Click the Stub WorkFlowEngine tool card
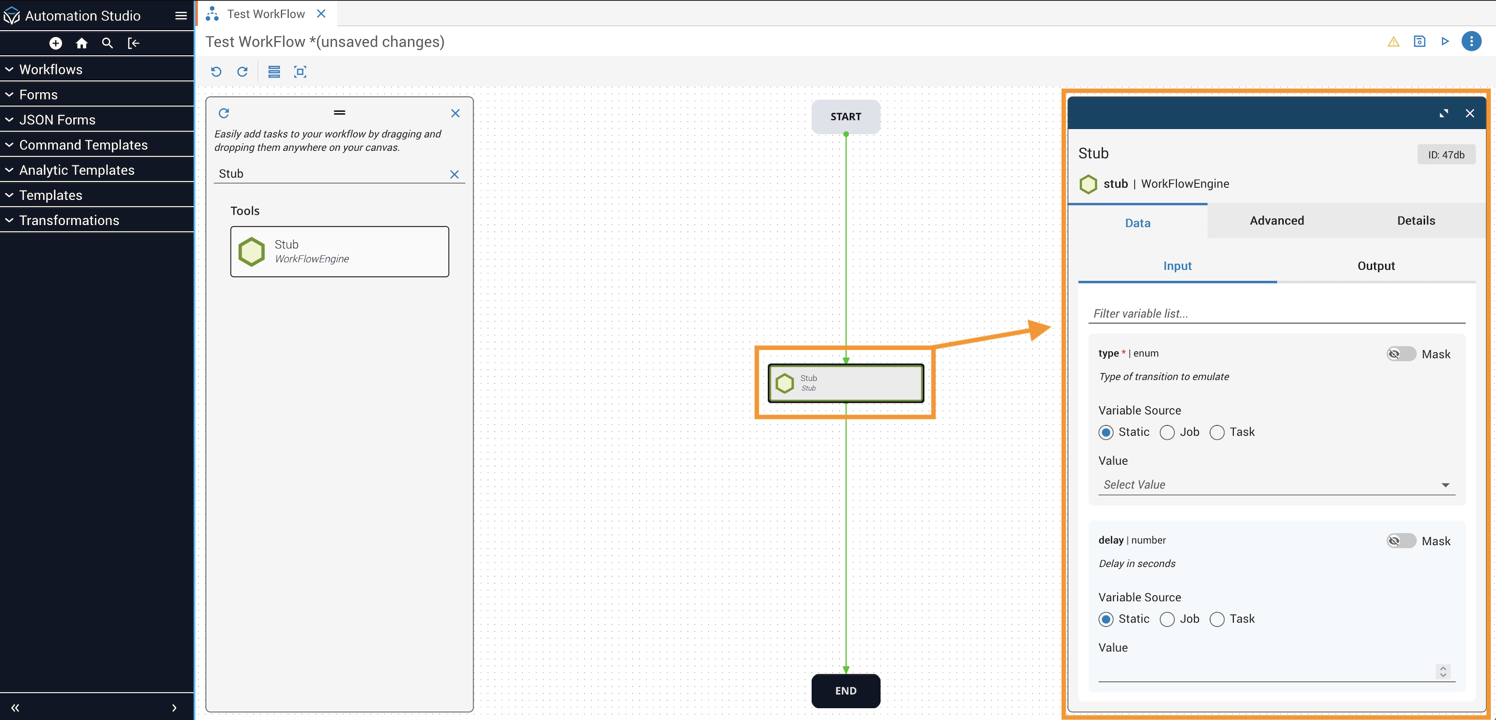The width and height of the screenshot is (1496, 720). (x=339, y=251)
